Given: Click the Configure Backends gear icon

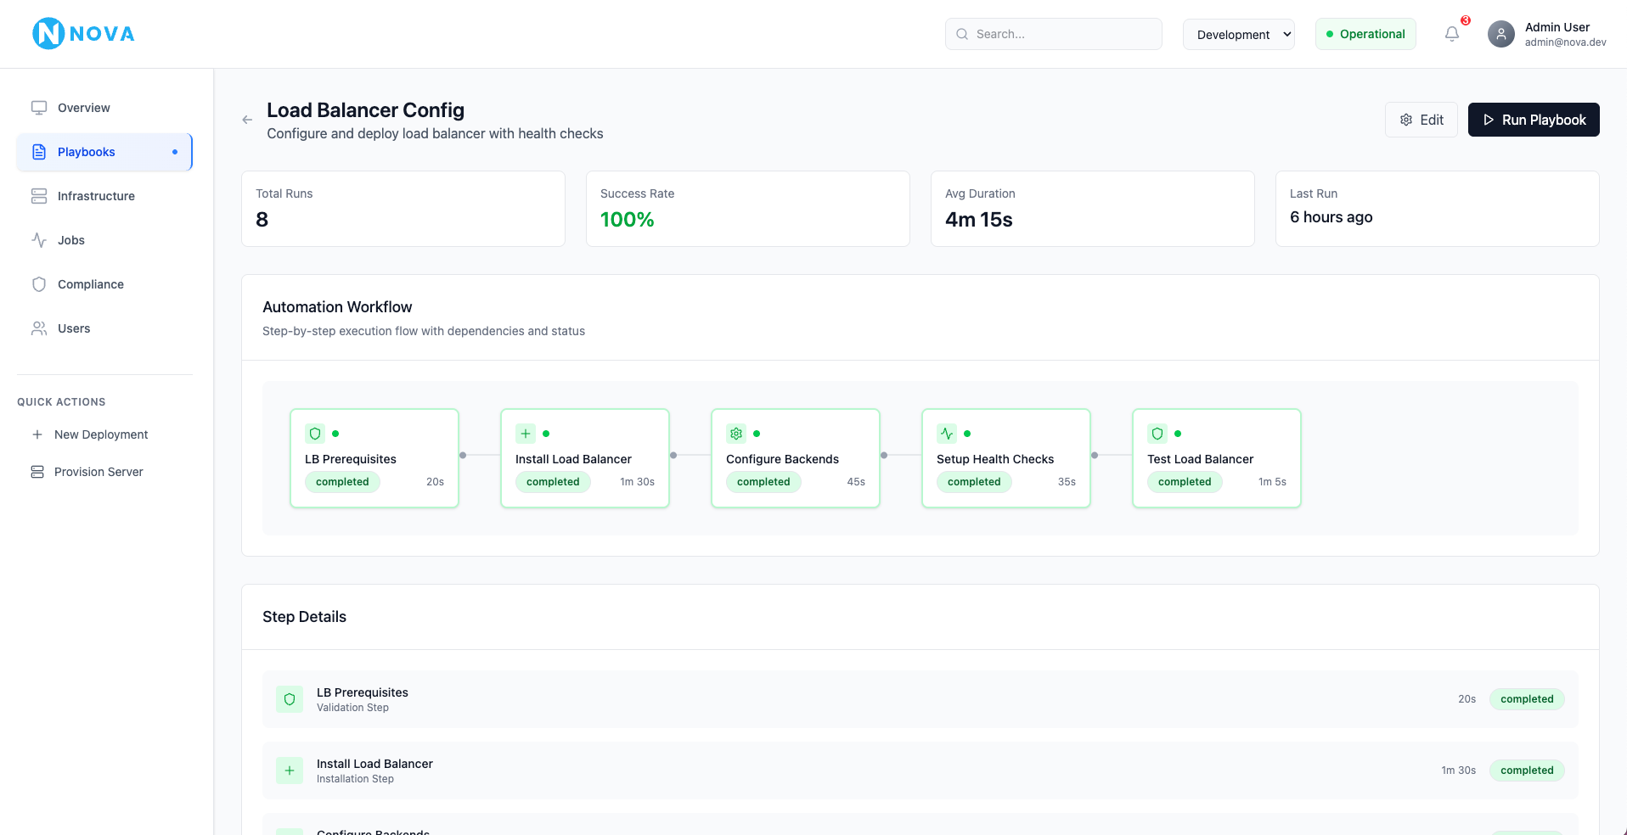Looking at the screenshot, I should [736, 433].
